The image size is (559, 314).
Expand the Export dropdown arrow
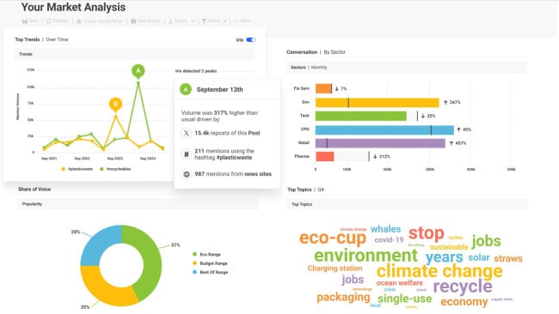click(x=193, y=21)
